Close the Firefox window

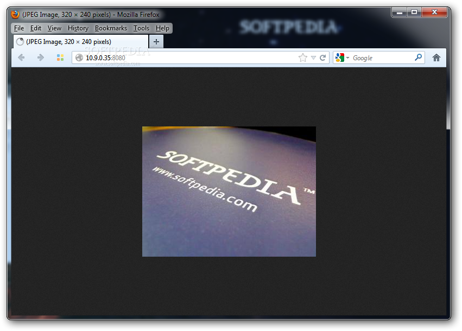[x=434, y=12]
